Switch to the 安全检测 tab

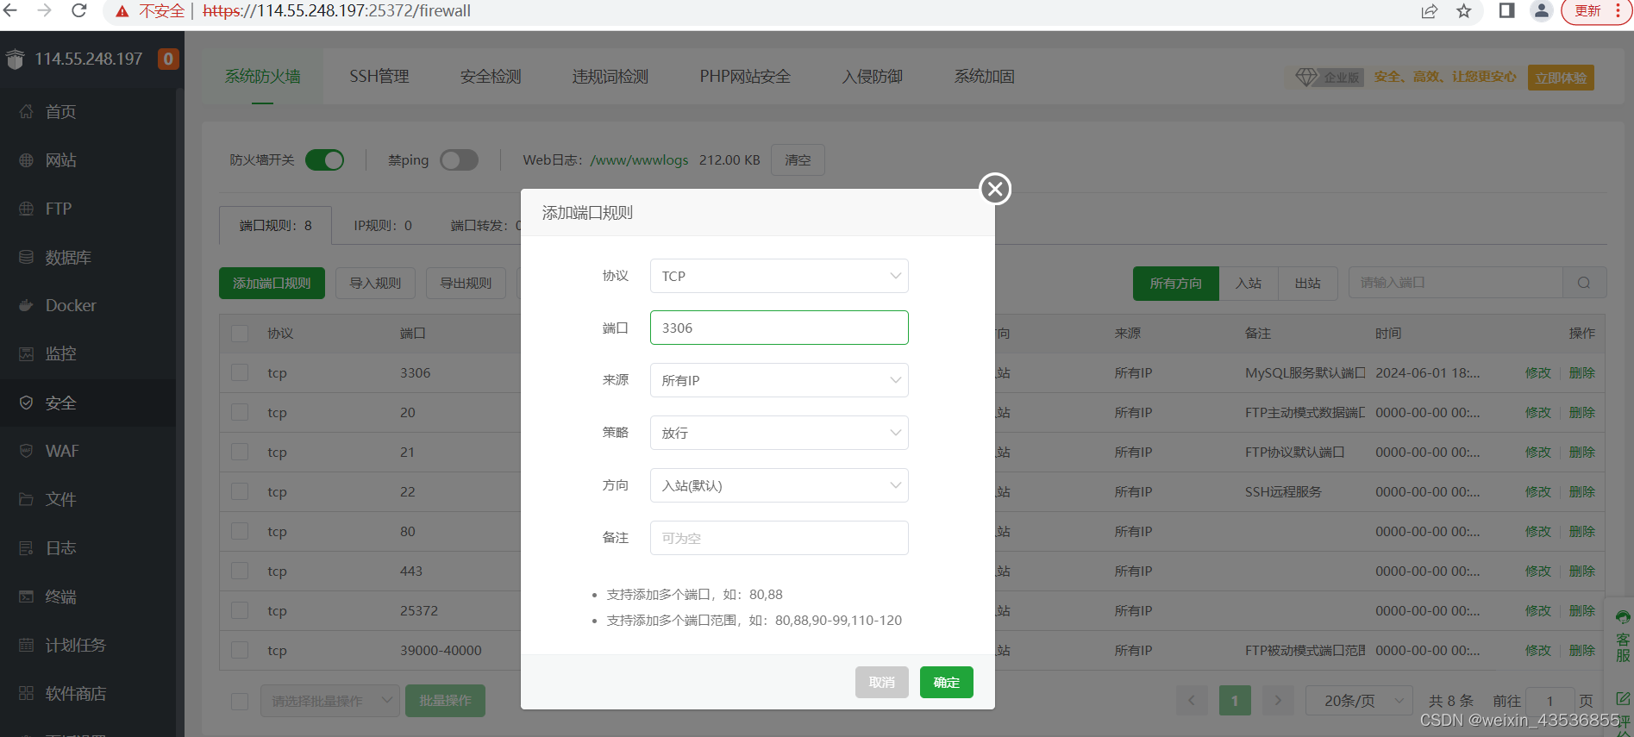(x=491, y=77)
